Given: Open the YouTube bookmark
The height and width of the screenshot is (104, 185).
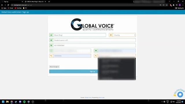Looking at the screenshot, I should tap(18, 8).
